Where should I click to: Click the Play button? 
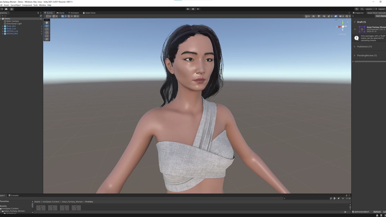[x=188, y=9]
